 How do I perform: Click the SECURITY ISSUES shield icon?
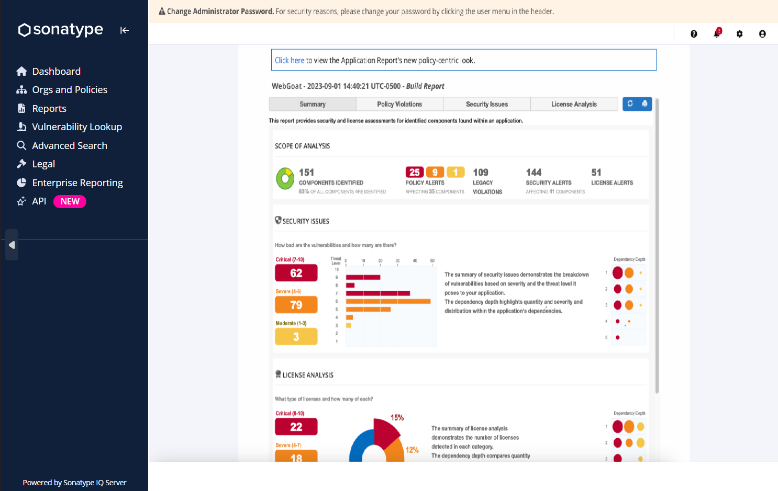tap(278, 220)
